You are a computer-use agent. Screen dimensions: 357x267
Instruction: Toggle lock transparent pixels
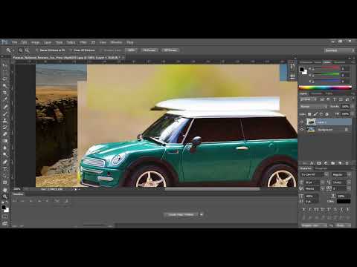coord(309,114)
